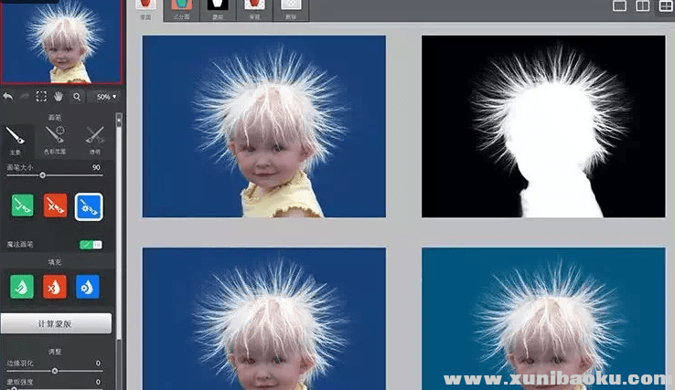Click the green fill bucket button
Image resolution: width=675 pixels, height=390 pixels.
point(23,286)
